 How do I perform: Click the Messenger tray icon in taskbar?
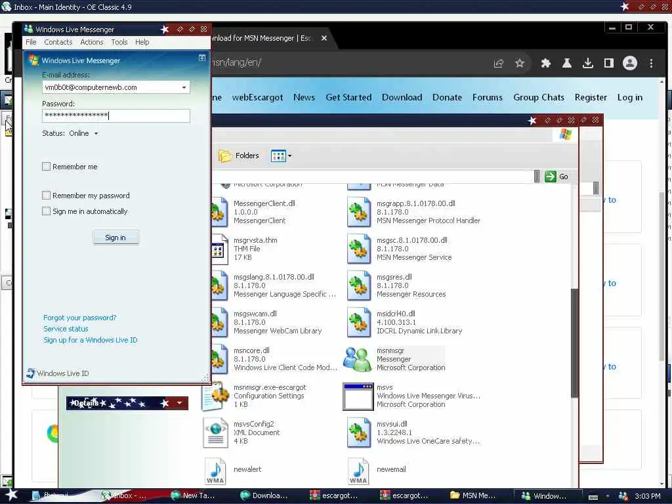[x=623, y=496]
